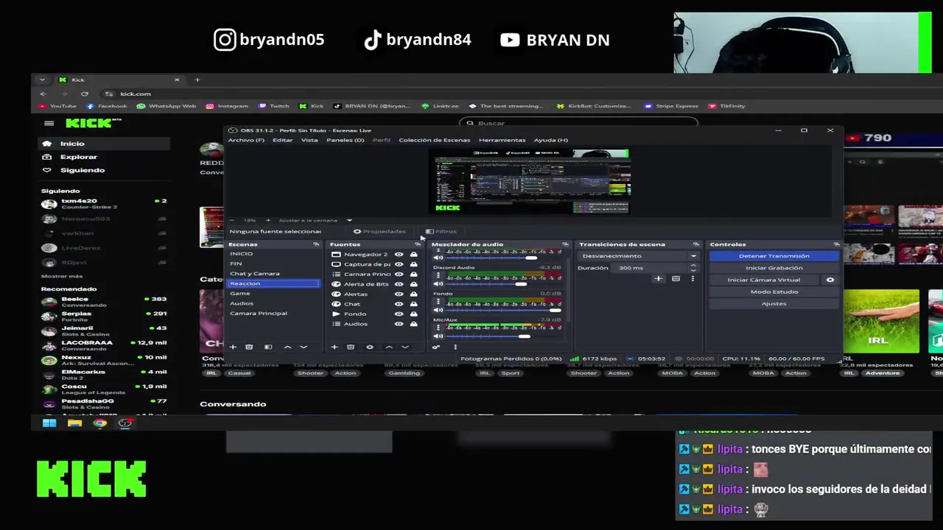Open Colección de Escenas menu
Image resolution: width=943 pixels, height=530 pixels.
pos(435,140)
